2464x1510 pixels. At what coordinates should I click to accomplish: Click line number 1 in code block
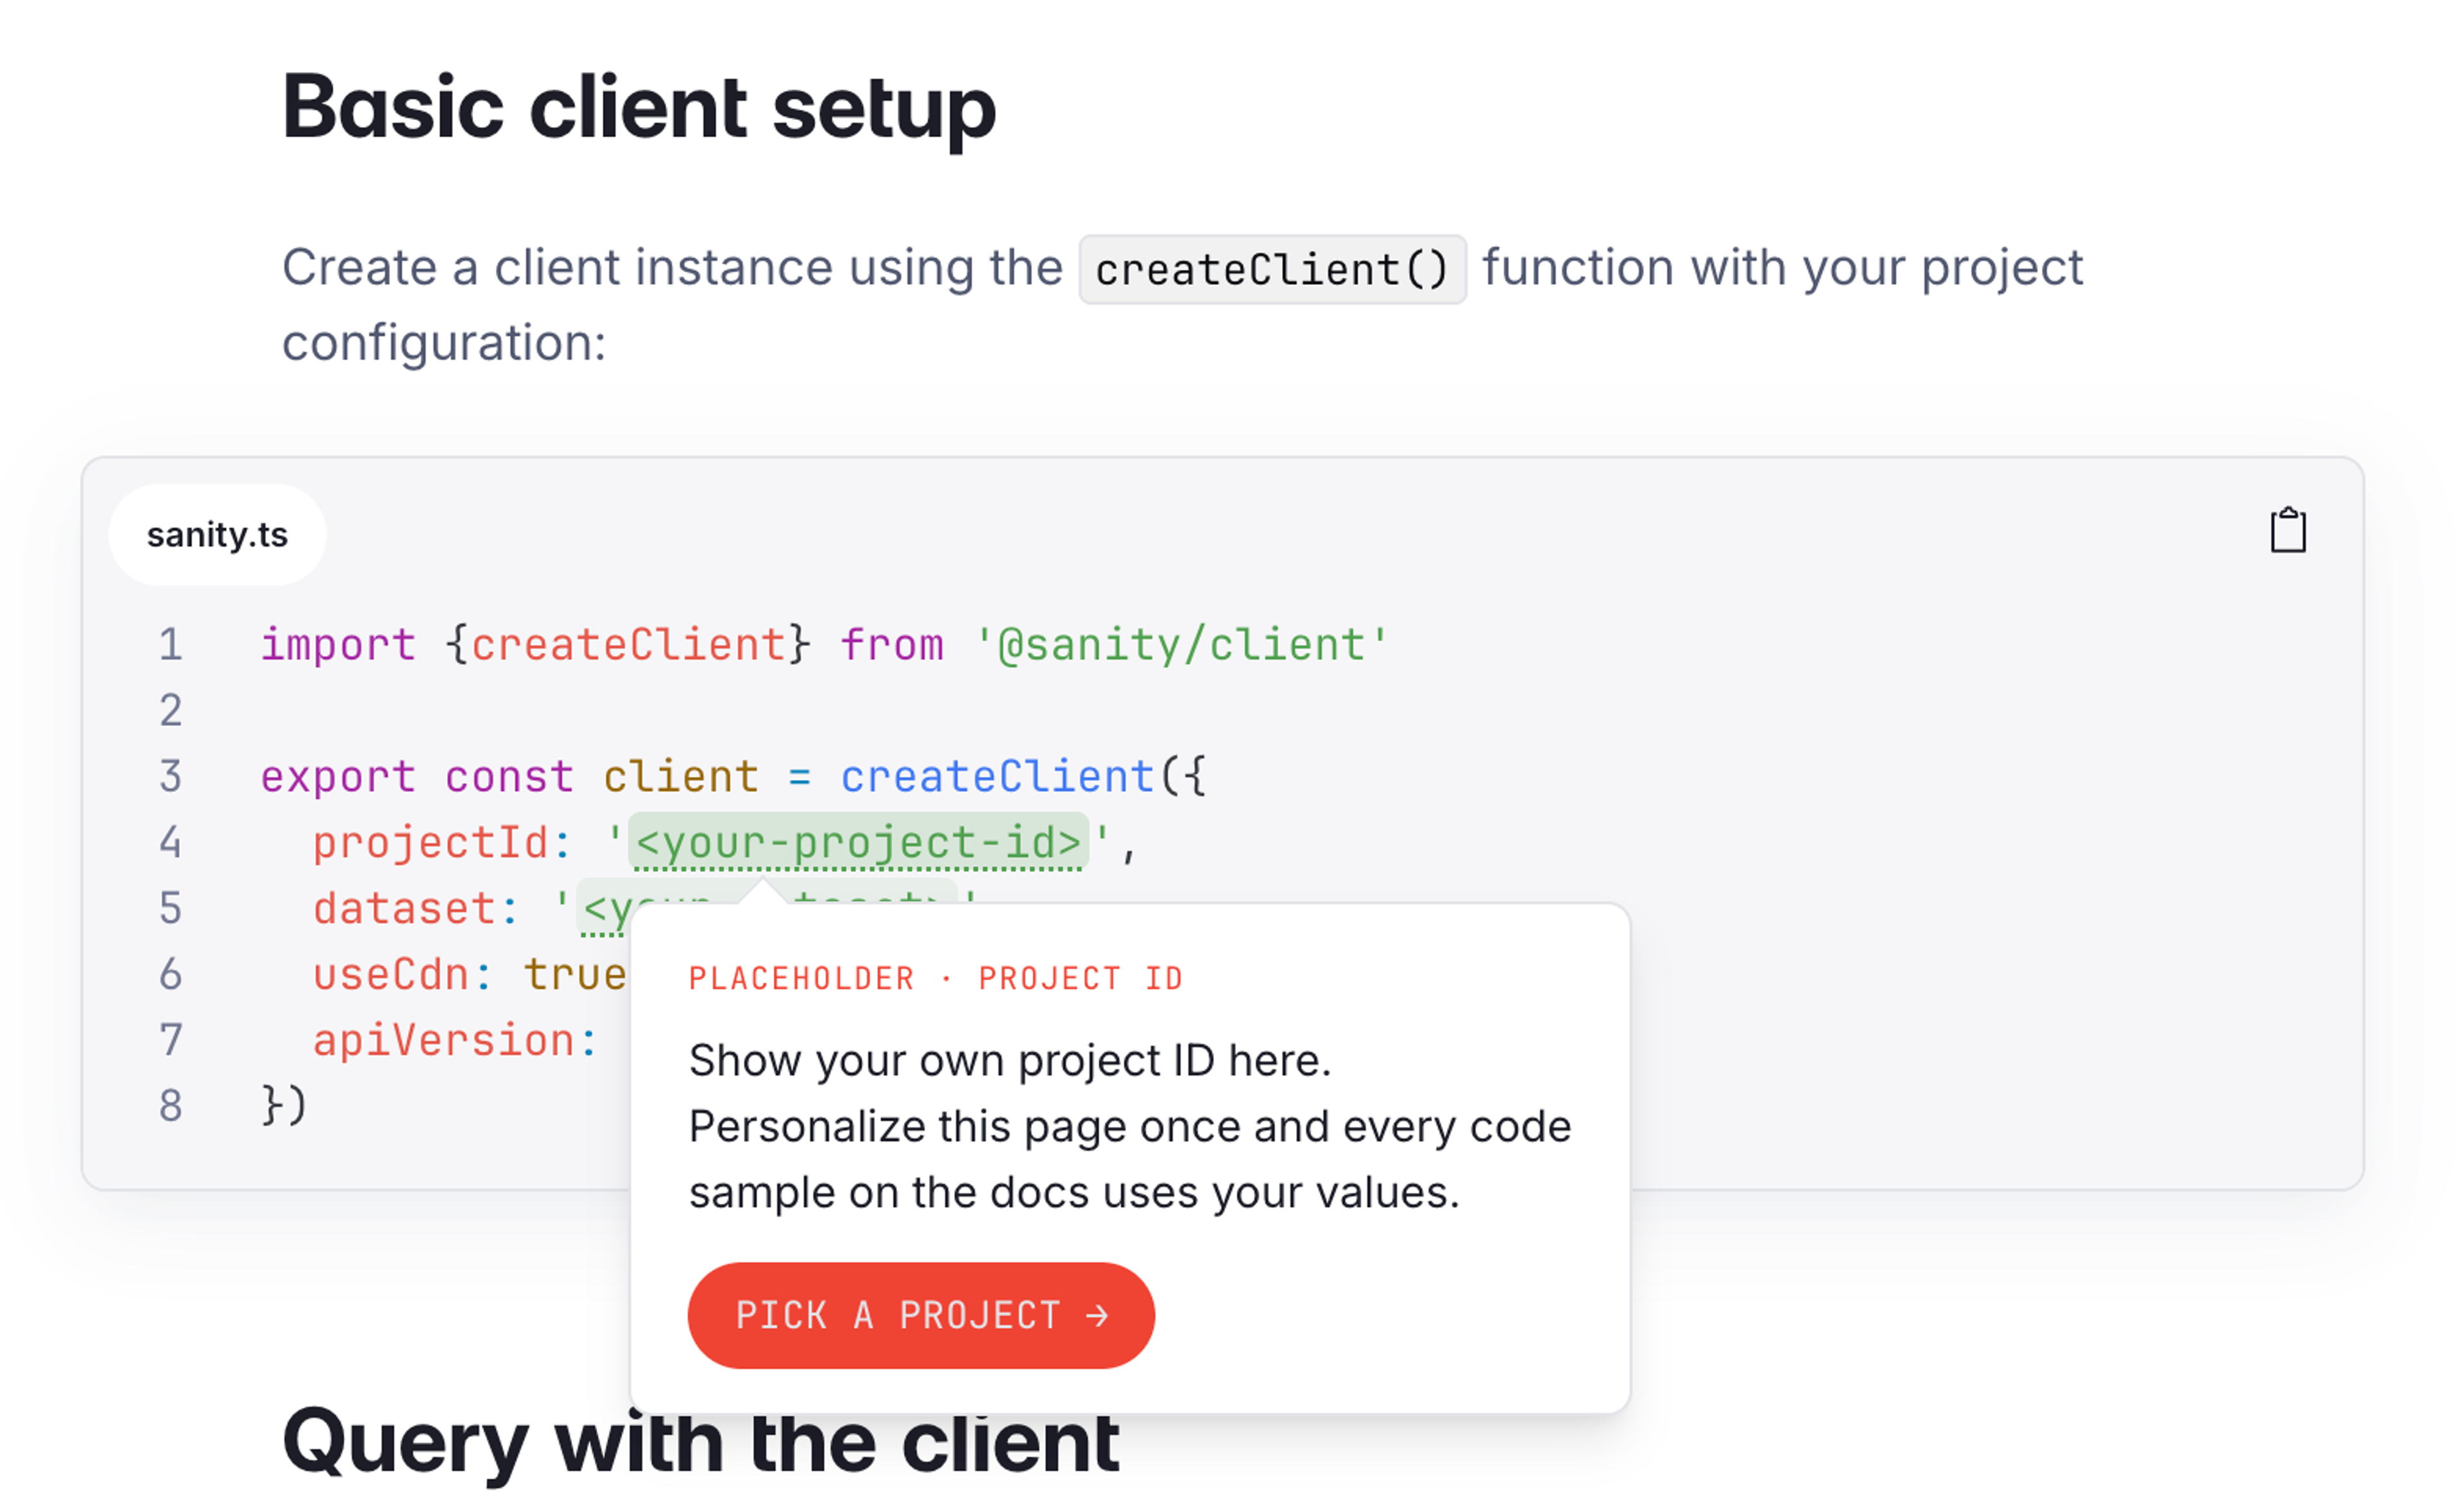click(171, 644)
